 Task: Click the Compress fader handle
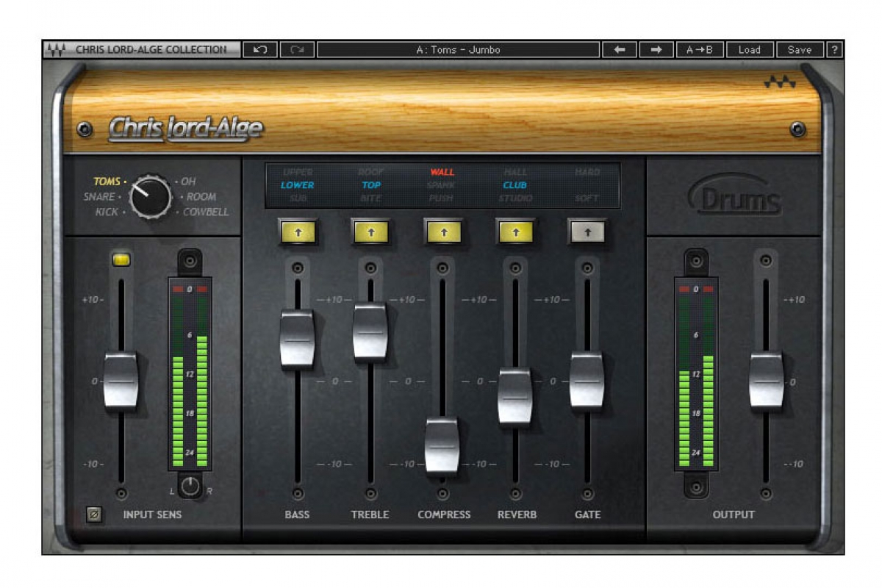coord(442,446)
